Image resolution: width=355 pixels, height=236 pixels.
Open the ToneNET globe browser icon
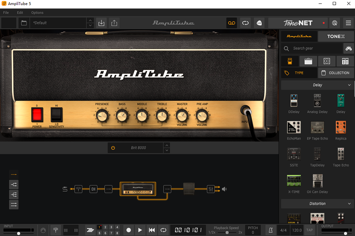(335, 23)
